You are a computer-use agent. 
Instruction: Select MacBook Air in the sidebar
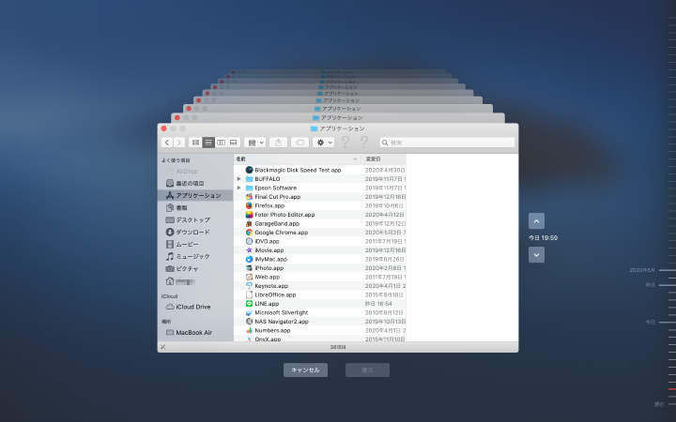(x=194, y=332)
